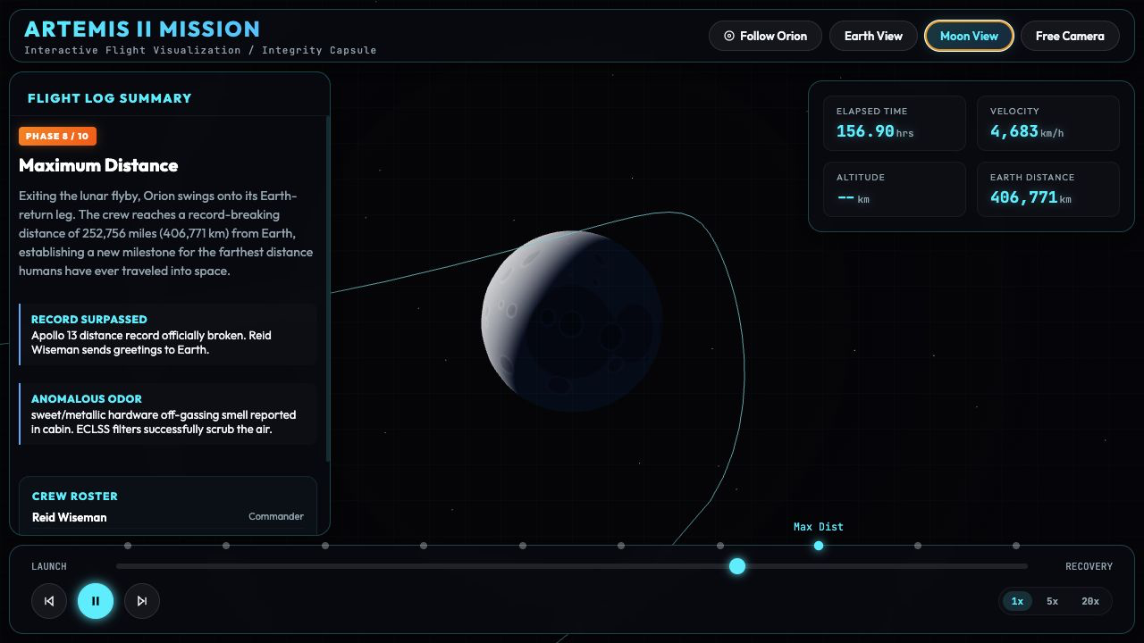1144x643 pixels.
Task: Set playback speed to 5x
Action: [1052, 601]
